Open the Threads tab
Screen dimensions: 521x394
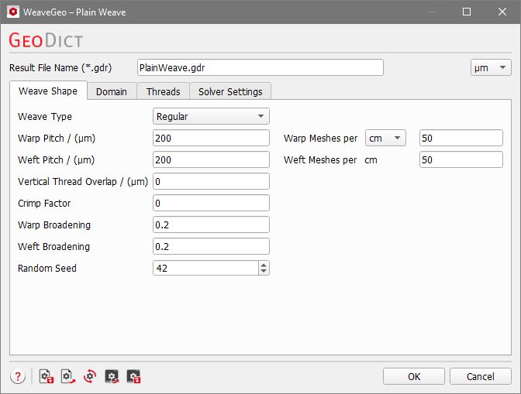pos(163,91)
